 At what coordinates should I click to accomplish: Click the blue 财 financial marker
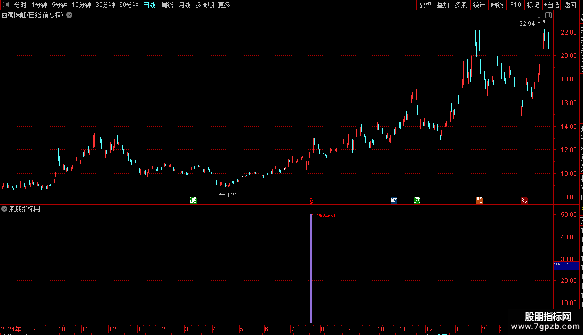coord(394,200)
